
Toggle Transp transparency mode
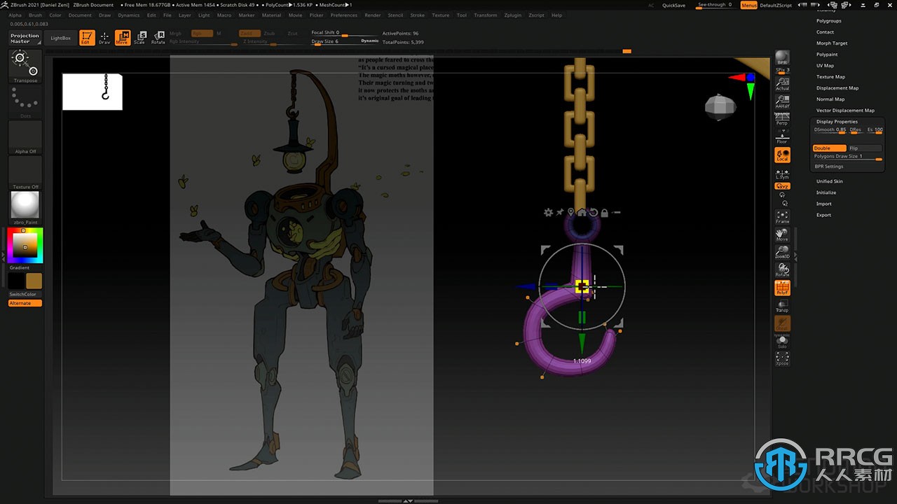pyautogui.click(x=782, y=305)
